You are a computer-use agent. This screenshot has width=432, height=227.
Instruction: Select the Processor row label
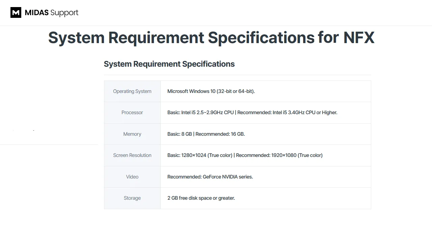132,112
